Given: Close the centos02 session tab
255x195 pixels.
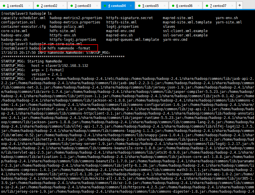Looking at the screenshot, I should pyautogui.click(x=63, y=6).
